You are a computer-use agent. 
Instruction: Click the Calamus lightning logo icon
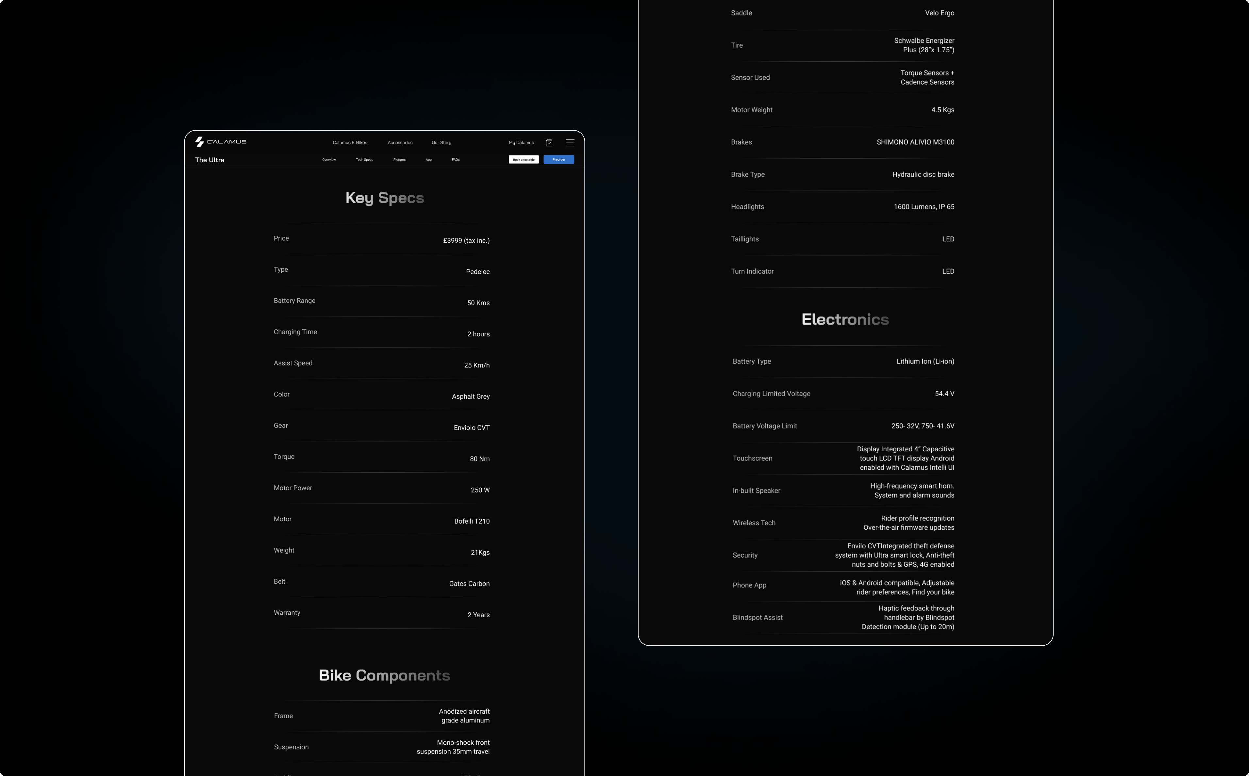click(x=199, y=142)
